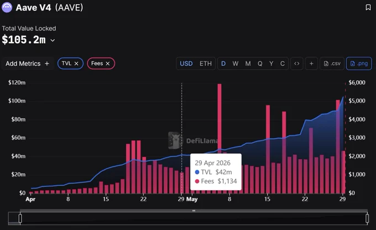This screenshot has width=376, height=230.
Task: Download chart image as .png
Action: click(x=359, y=64)
